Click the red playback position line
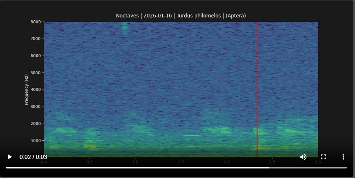Image resolution: width=355 pixels, height=178 pixels. point(257,89)
